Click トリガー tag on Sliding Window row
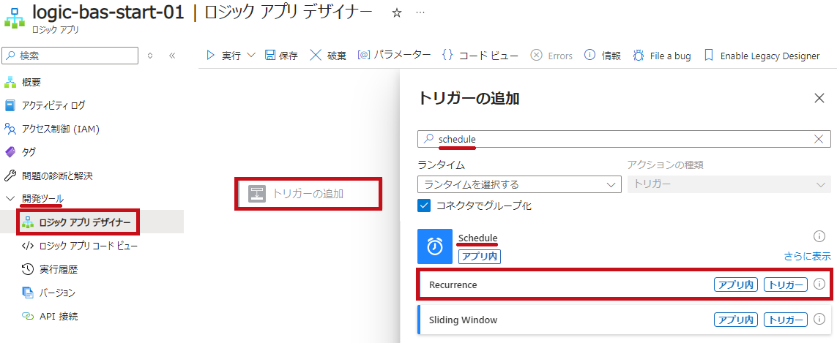 pyautogui.click(x=785, y=320)
